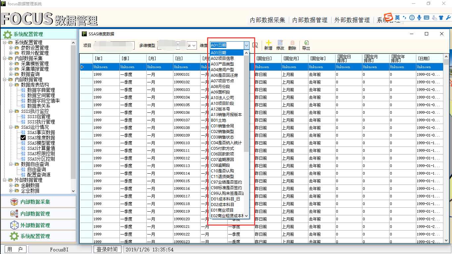
Task: Click the 删除 delete toolbar icon
Action: click(x=292, y=43)
